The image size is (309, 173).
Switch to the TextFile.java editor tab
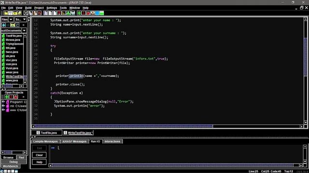point(47,133)
